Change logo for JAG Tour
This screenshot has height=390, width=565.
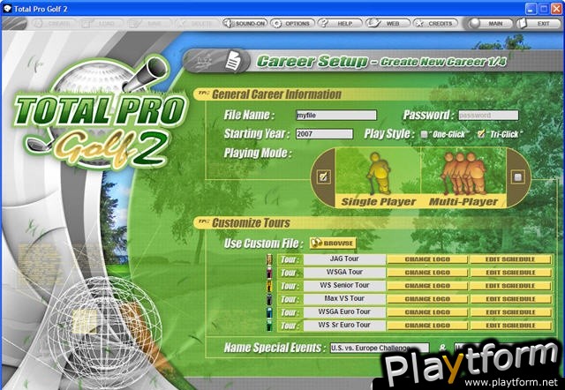427,259
